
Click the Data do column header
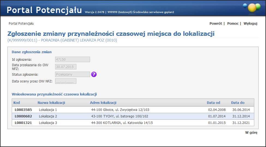point(238,103)
